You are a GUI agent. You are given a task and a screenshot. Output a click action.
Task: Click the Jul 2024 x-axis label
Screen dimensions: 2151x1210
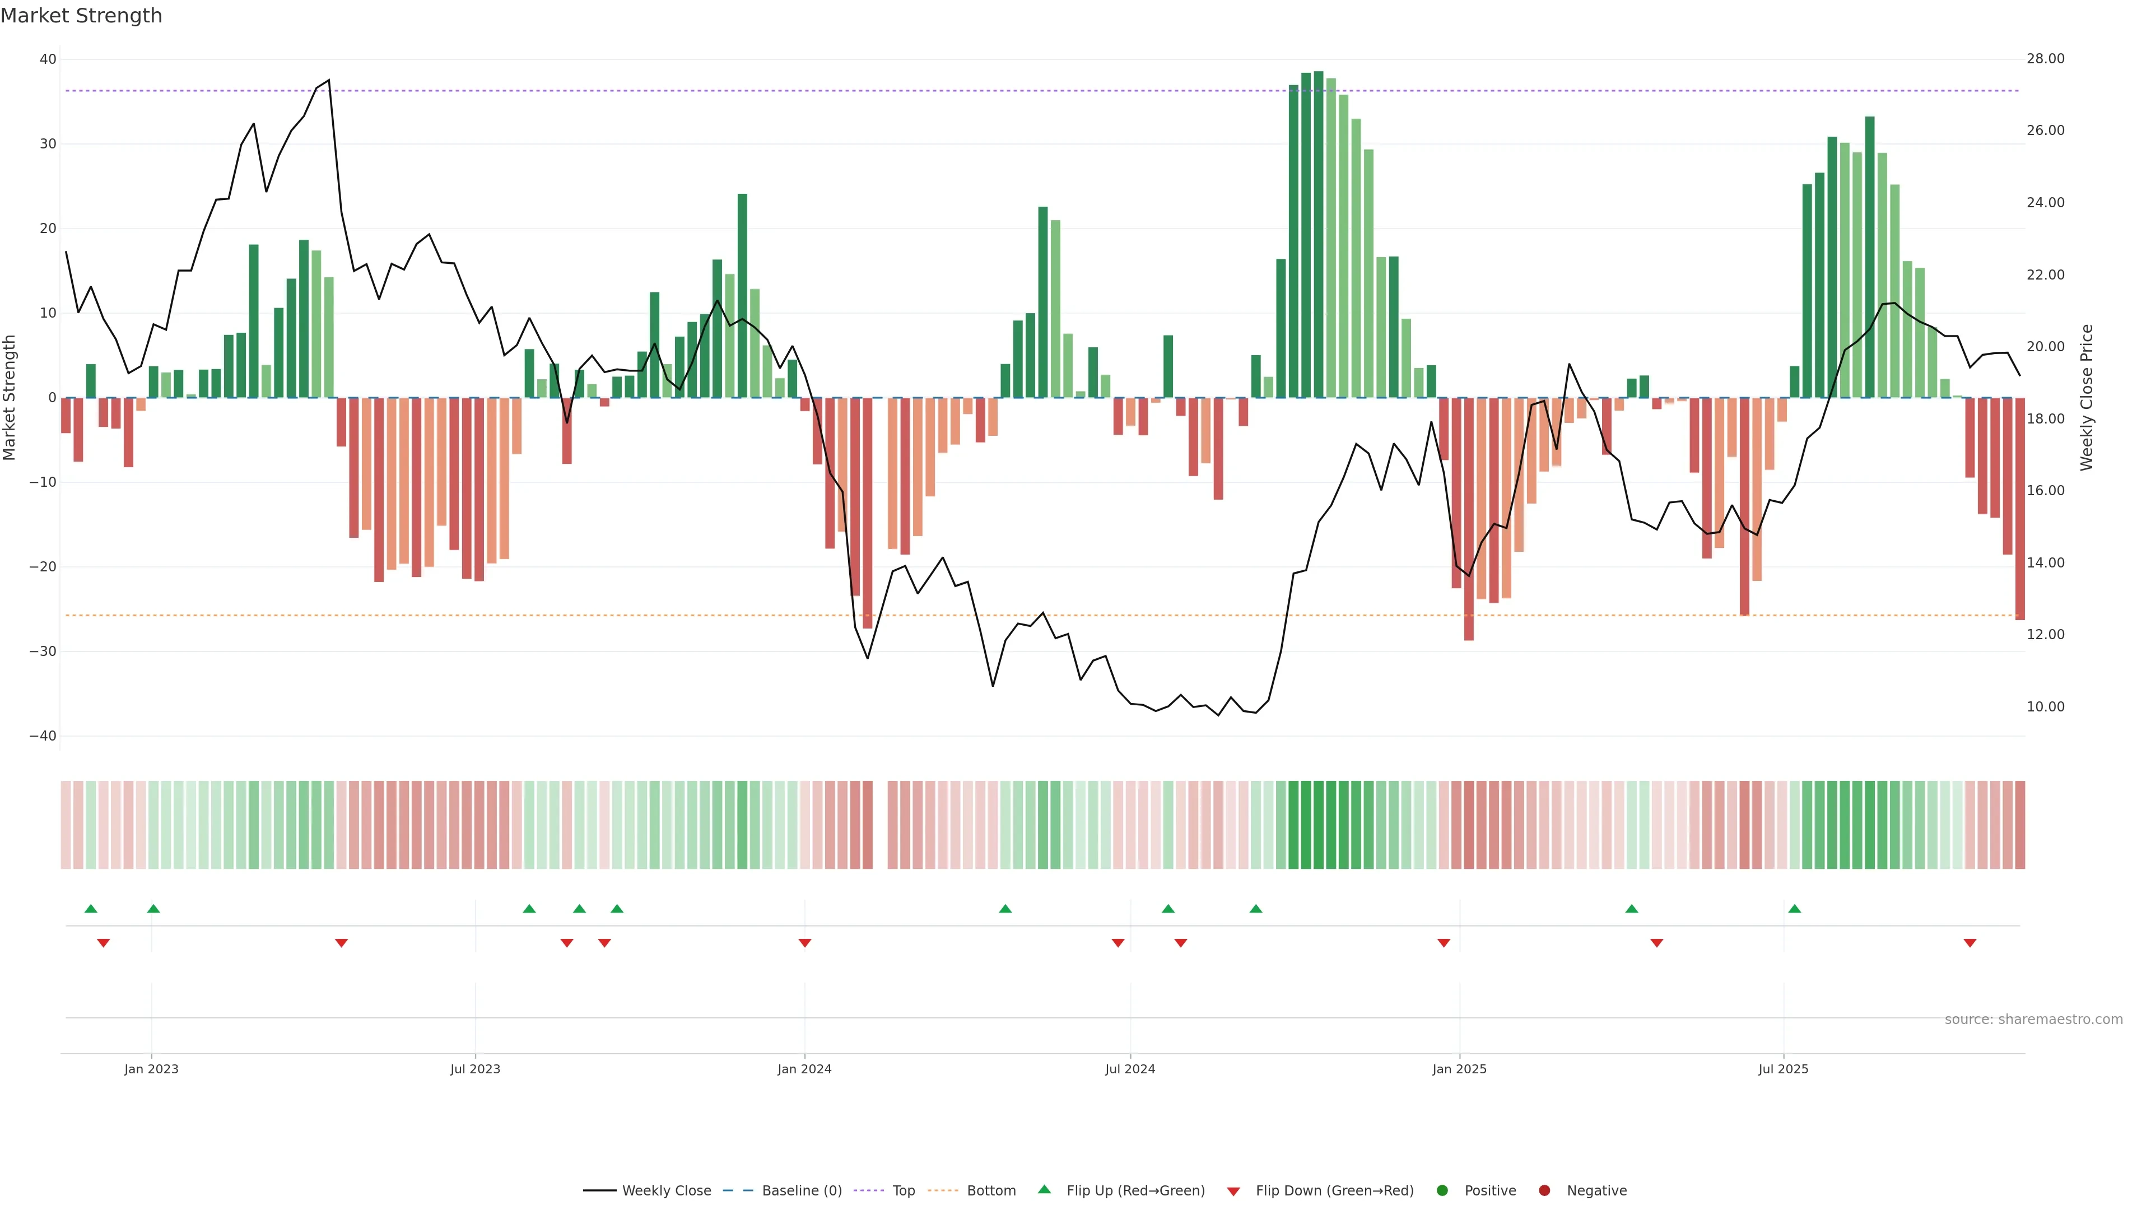pos(1130,1069)
